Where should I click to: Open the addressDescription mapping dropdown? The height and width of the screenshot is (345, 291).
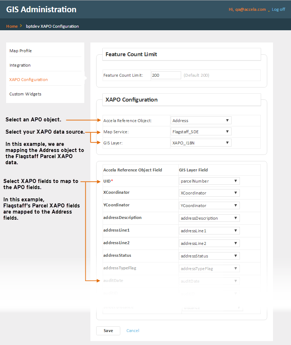[x=209, y=218]
